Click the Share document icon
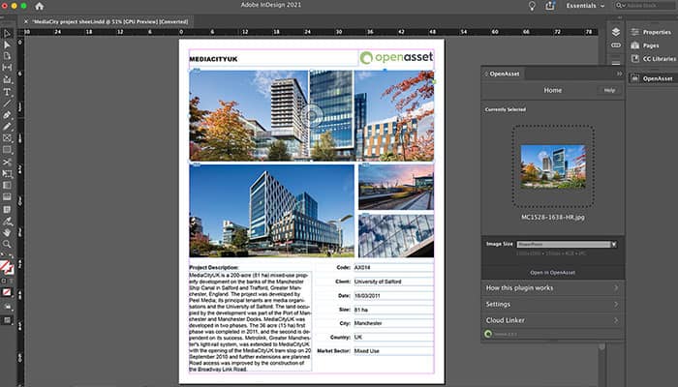Image resolution: width=678 pixels, height=387 pixels. pos(550,6)
